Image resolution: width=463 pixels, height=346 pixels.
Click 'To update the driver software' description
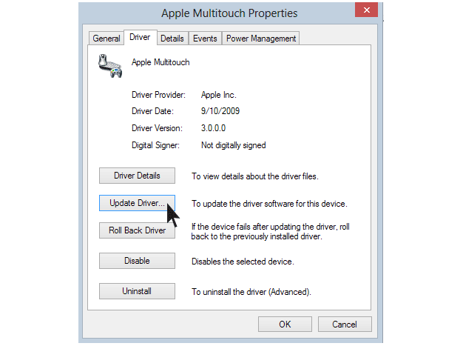tap(270, 204)
